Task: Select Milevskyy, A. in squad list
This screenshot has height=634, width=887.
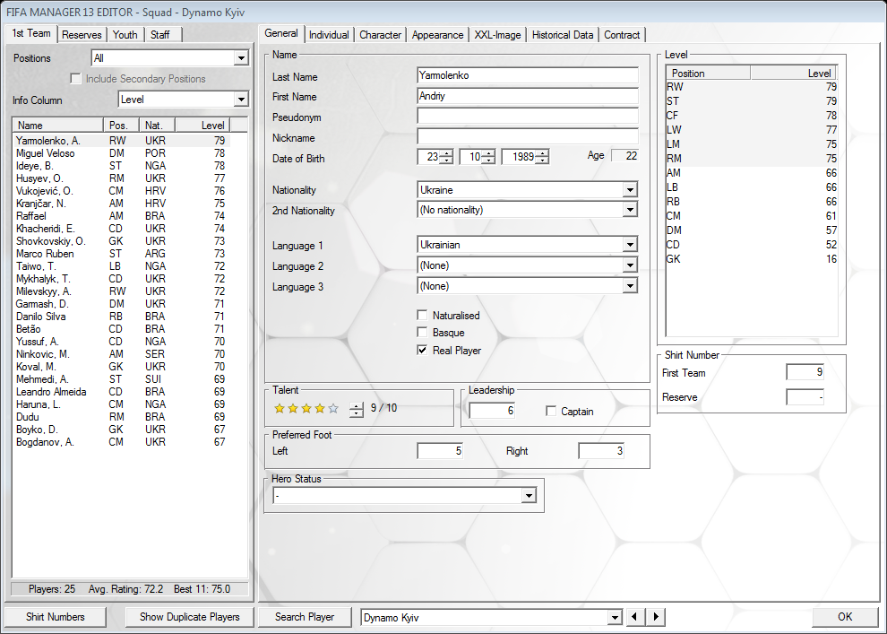Action: pos(121,291)
